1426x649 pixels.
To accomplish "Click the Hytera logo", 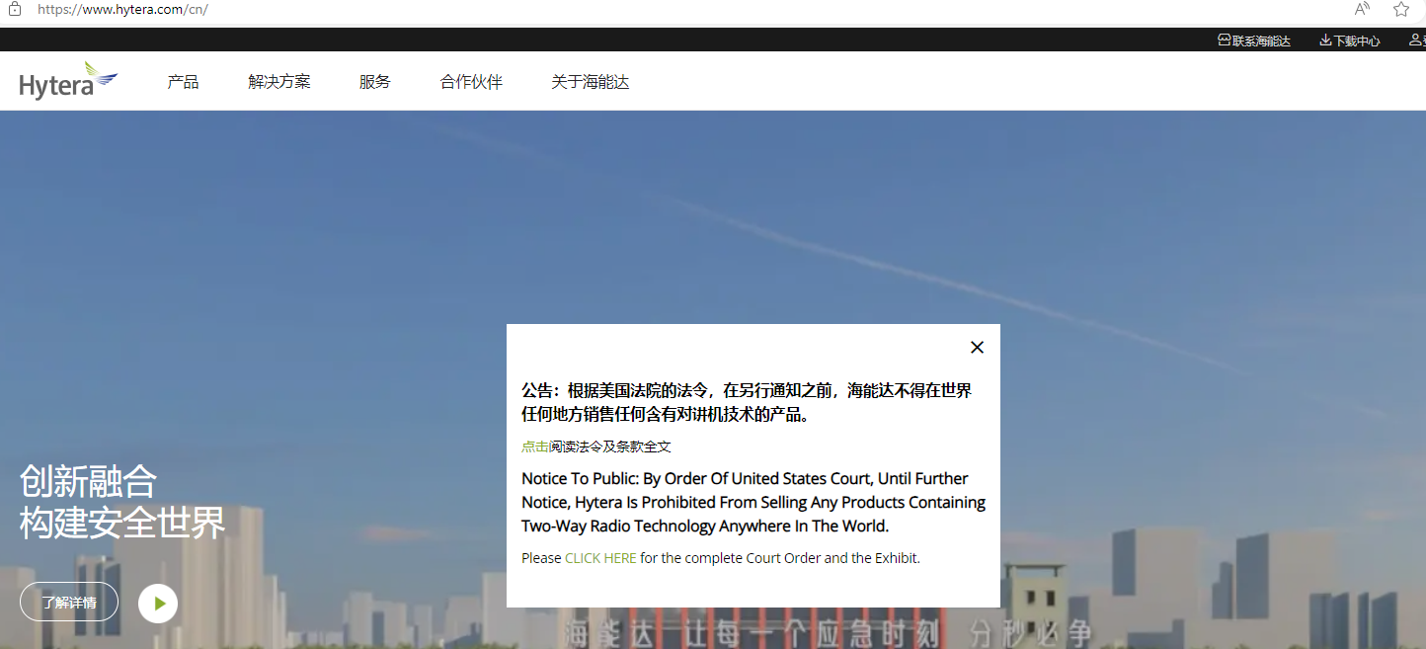I will pos(68,80).
